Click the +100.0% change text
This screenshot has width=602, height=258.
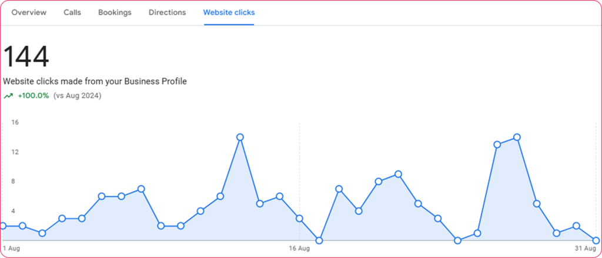pos(33,95)
